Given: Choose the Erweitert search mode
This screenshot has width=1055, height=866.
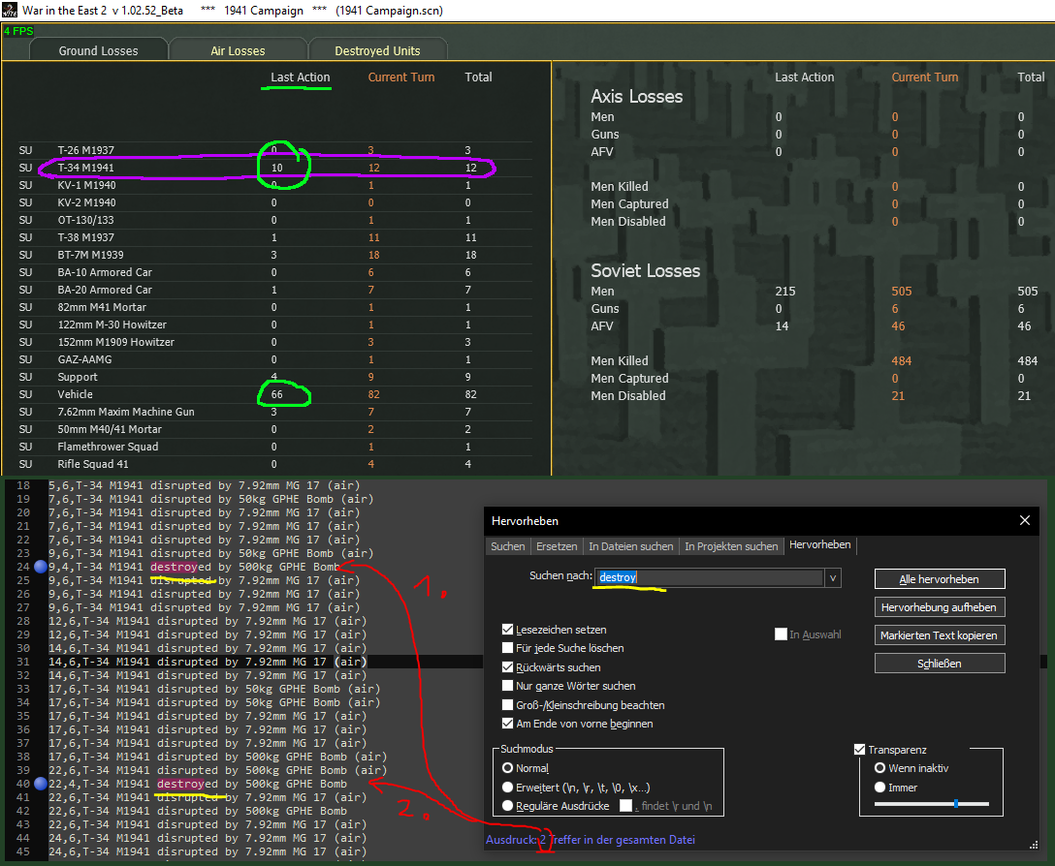Looking at the screenshot, I should coord(507,787).
